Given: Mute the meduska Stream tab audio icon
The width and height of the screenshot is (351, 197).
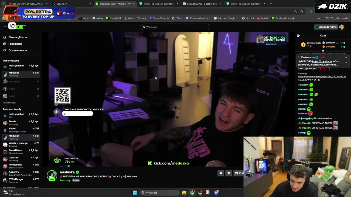Looking at the screenshot, I should (129, 4).
